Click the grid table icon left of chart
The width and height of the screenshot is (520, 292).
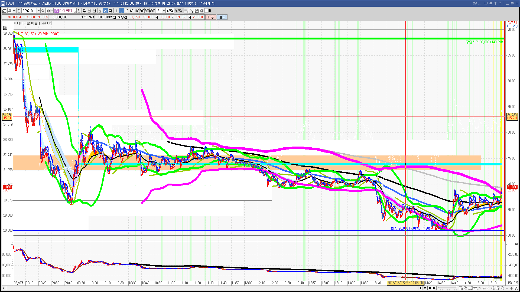coord(5,28)
